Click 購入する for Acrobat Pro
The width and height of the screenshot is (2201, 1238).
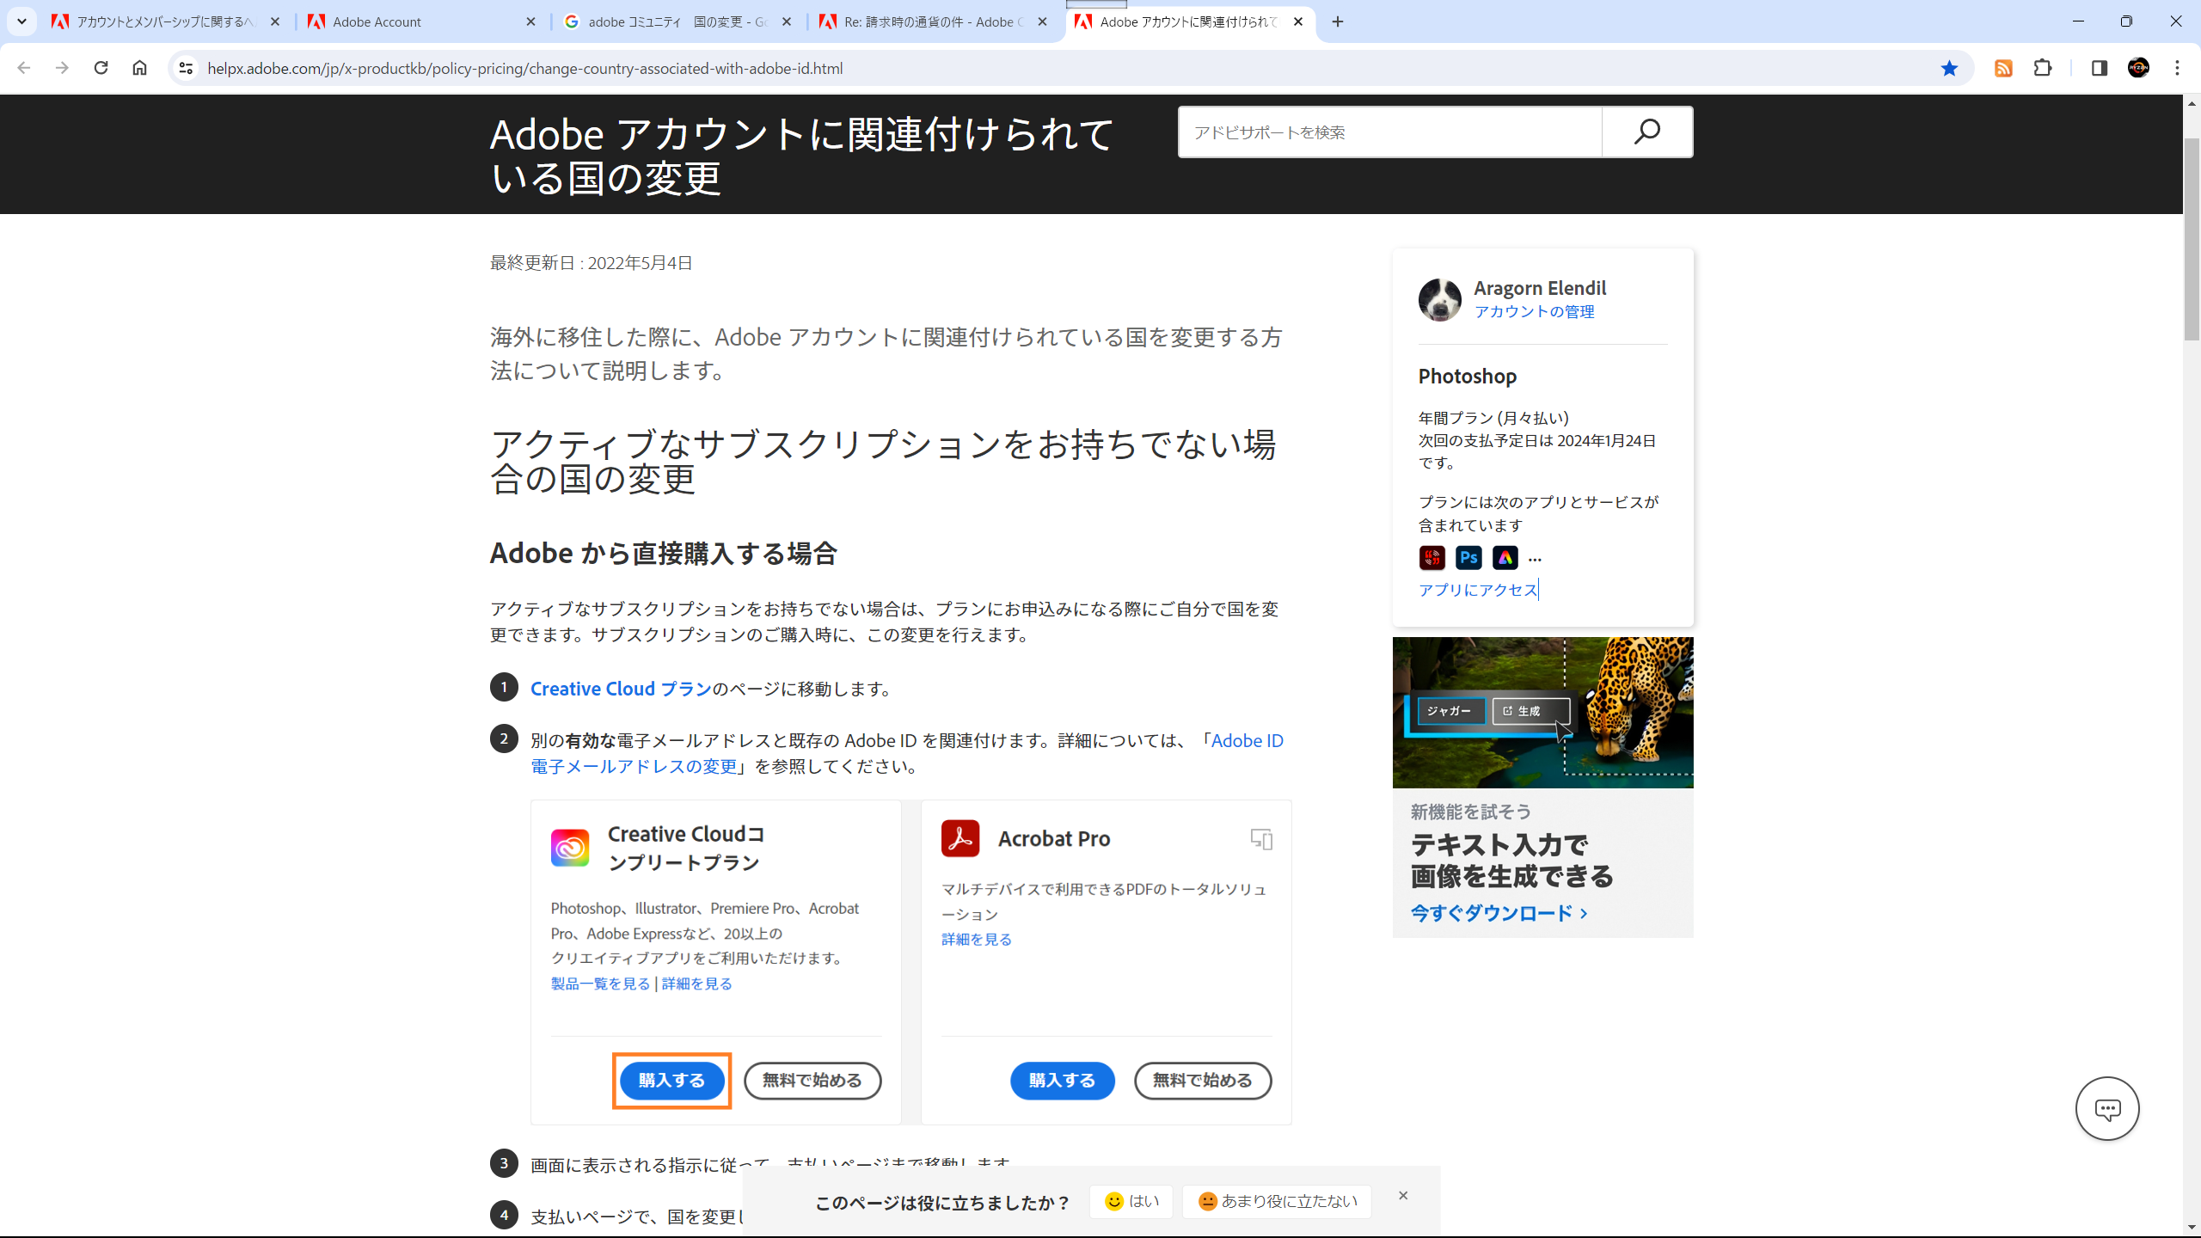pyautogui.click(x=1062, y=1081)
